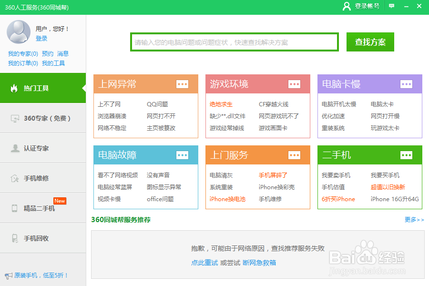429x286 pixels.
Task: Select 电脑清灰 item
Action: click(221, 175)
